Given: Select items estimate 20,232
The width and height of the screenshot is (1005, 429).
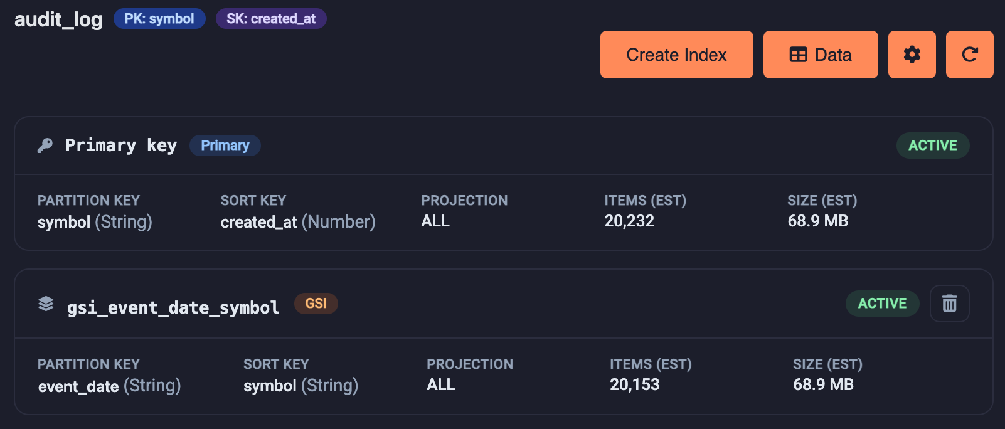Looking at the screenshot, I should [629, 221].
